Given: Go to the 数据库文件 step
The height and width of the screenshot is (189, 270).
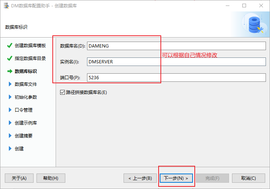Looking at the screenshot, I should [x=26, y=84].
